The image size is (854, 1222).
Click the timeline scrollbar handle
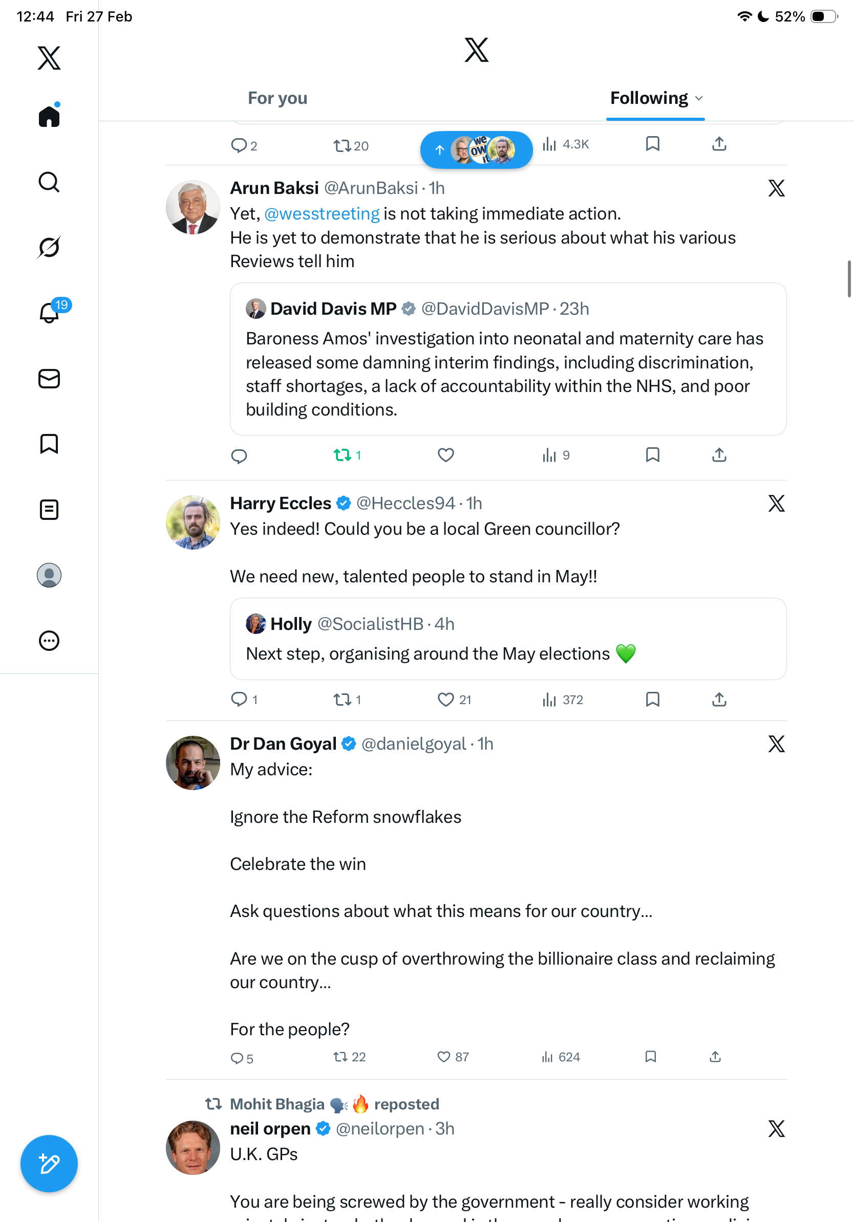[x=849, y=279]
